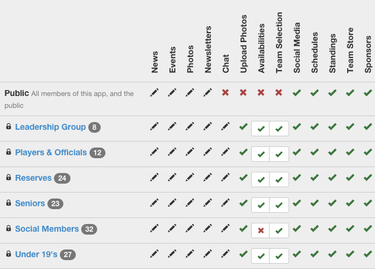Viewport: 375px width, 269px height.
Task: Click Photos pencil icon for Reserves row
Action: [x=190, y=177]
